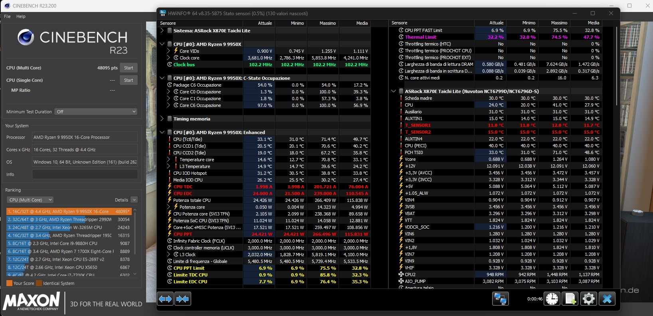The width and height of the screenshot is (653, 316).
Task: Click the fan icon beside CPU2
Action: point(401,275)
